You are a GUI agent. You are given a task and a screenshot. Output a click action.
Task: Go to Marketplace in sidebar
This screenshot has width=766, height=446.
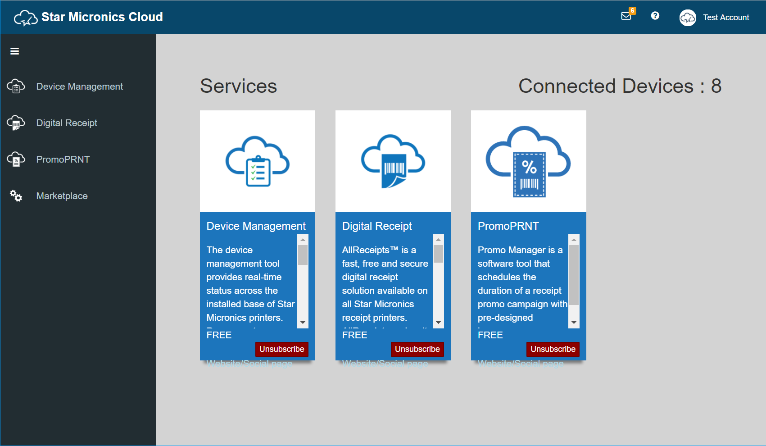[x=62, y=196]
